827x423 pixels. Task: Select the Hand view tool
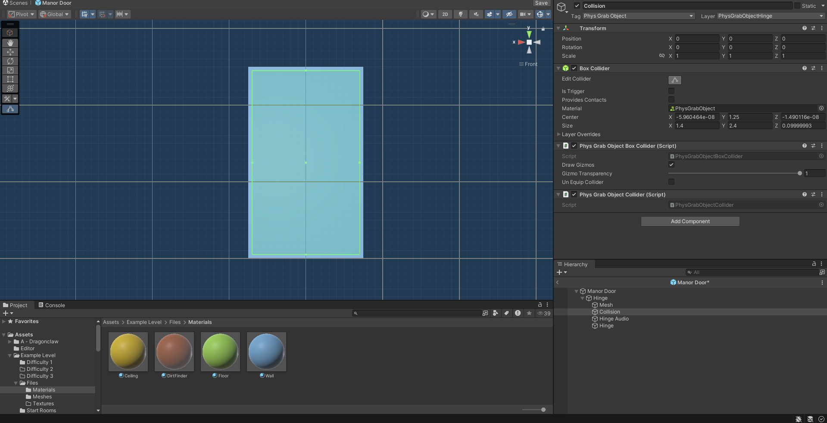[9, 43]
